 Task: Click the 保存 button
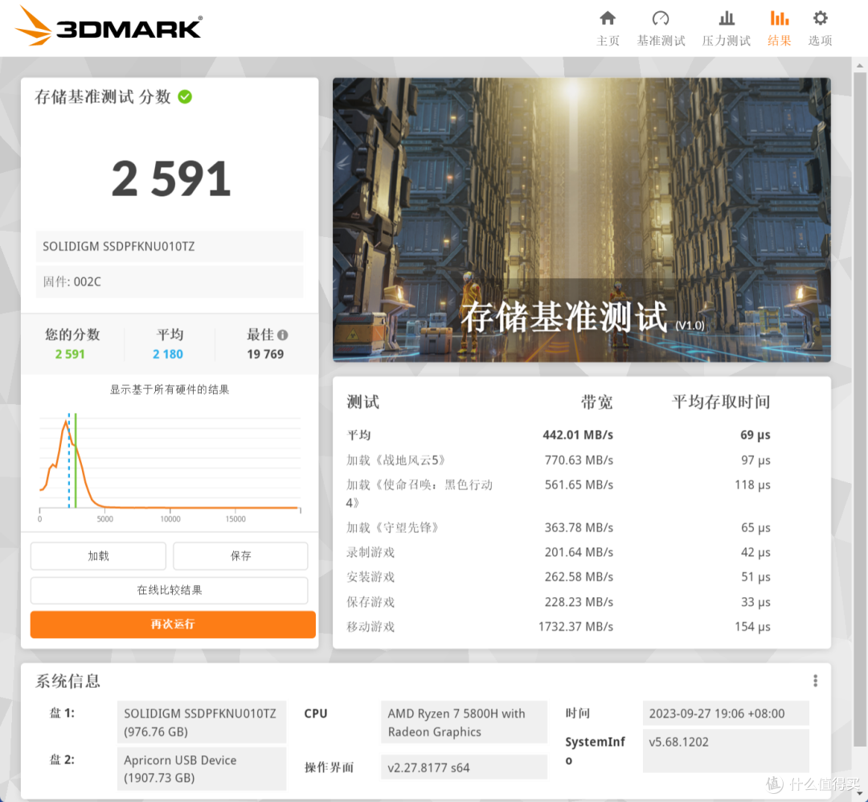point(240,556)
